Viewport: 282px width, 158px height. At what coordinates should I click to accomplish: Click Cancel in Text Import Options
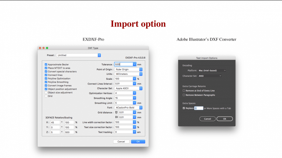[x=207, y=119]
